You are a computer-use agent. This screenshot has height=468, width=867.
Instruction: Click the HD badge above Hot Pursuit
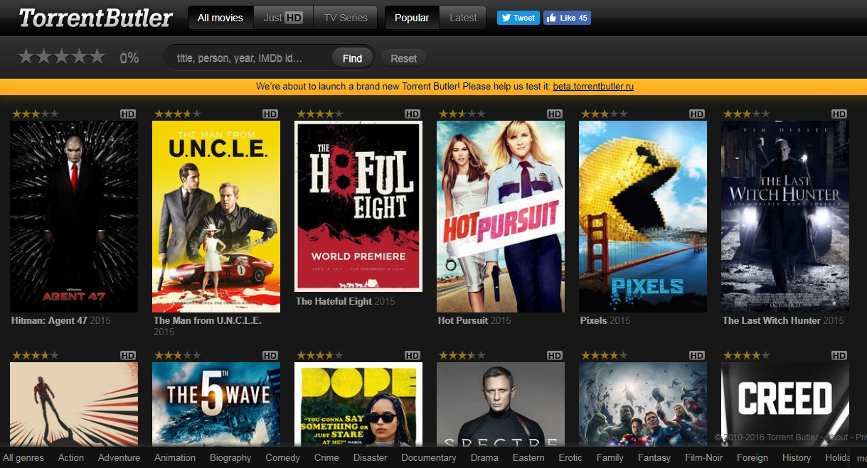pos(555,114)
